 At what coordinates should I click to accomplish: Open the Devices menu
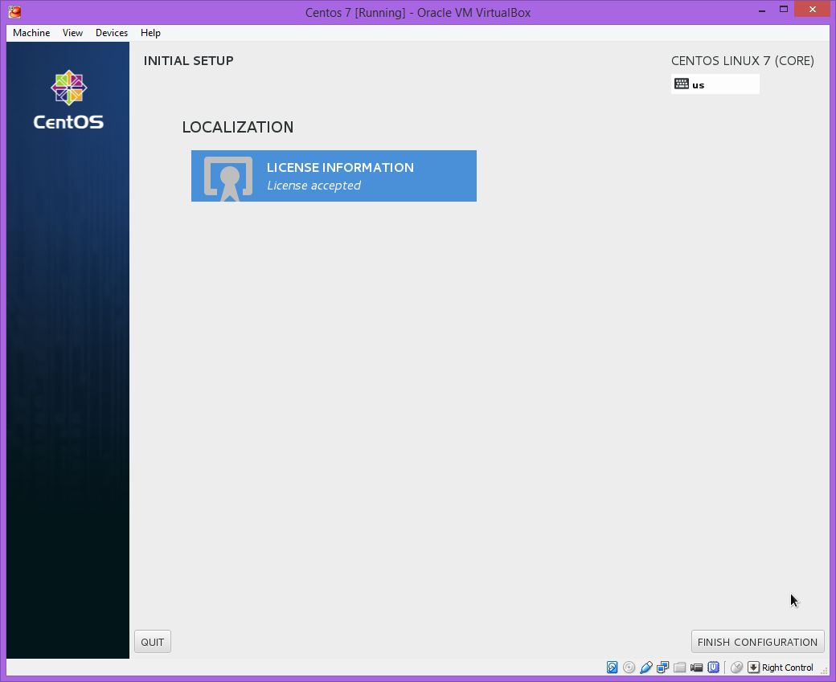tap(112, 32)
